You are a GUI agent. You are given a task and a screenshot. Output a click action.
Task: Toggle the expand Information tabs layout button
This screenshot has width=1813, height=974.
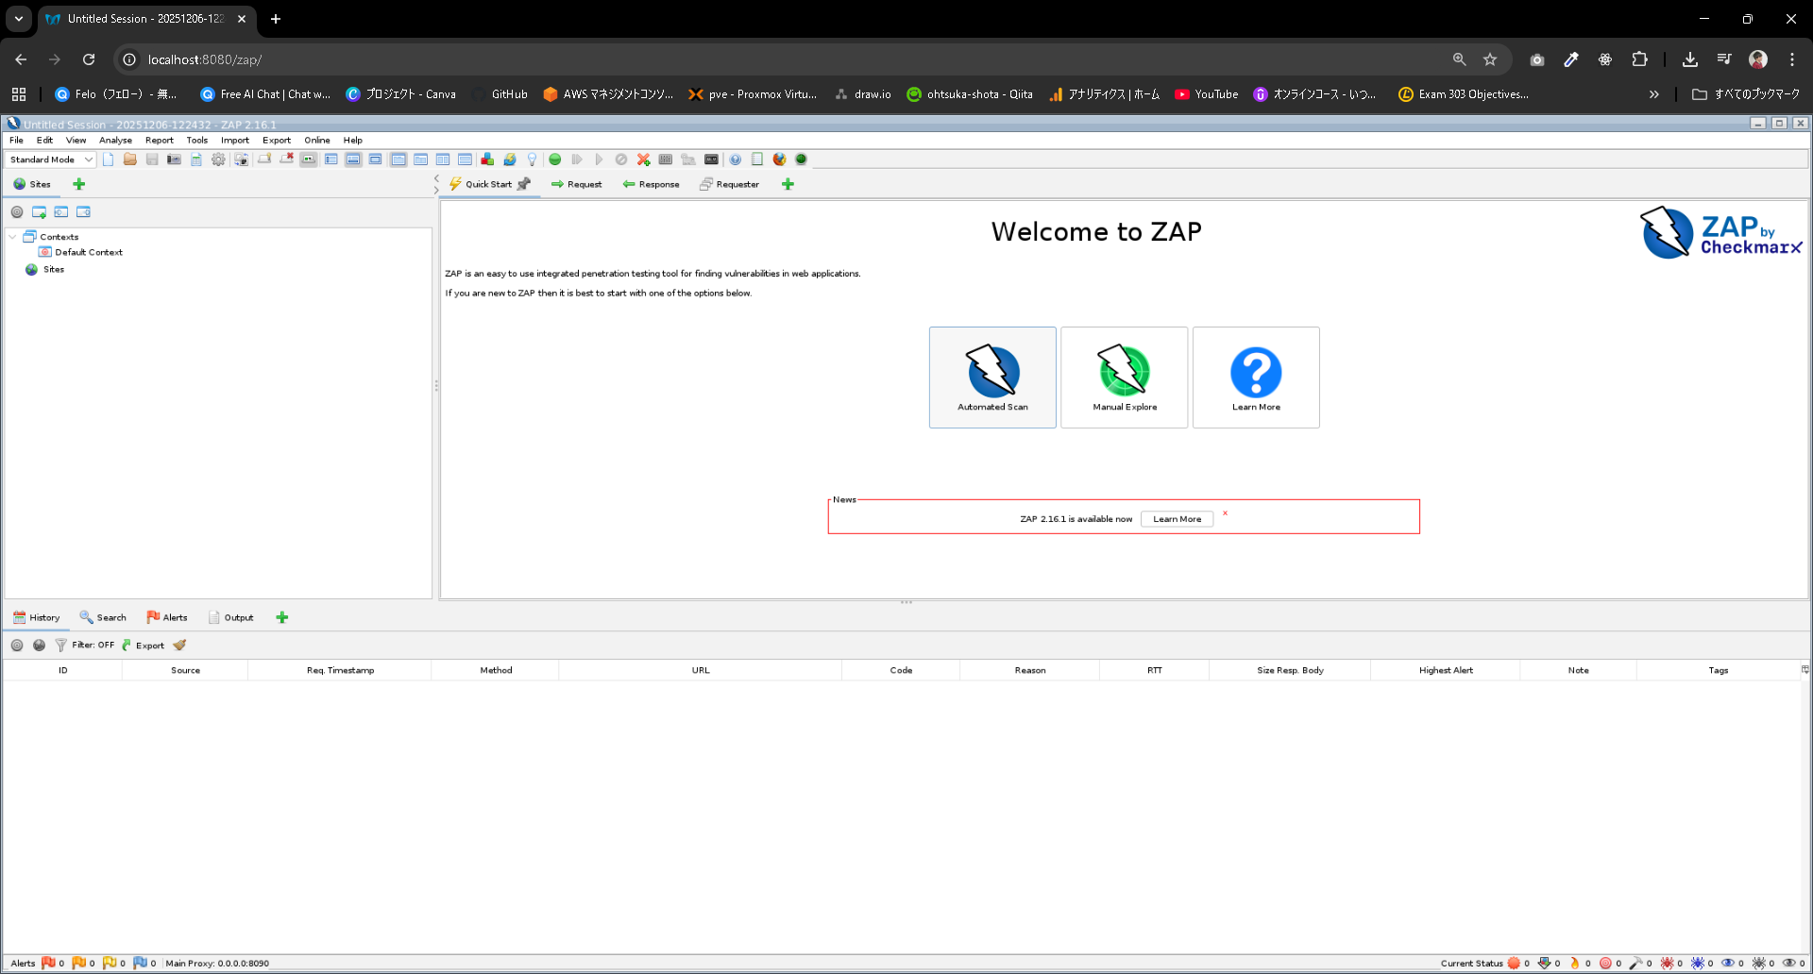(x=353, y=160)
